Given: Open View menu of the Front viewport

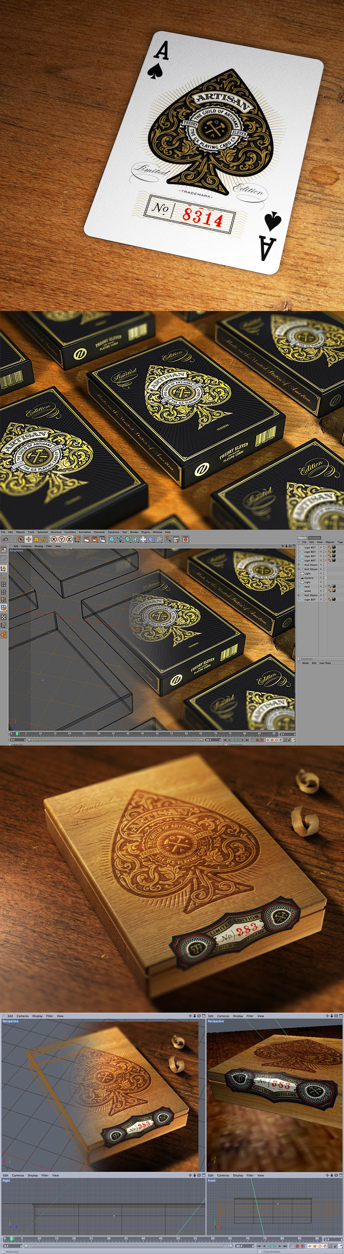Looking at the screenshot, I should click(x=261, y=1175).
